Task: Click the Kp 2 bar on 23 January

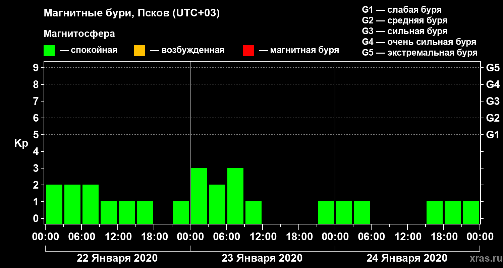Action: pyautogui.click(x=217, y=204)
